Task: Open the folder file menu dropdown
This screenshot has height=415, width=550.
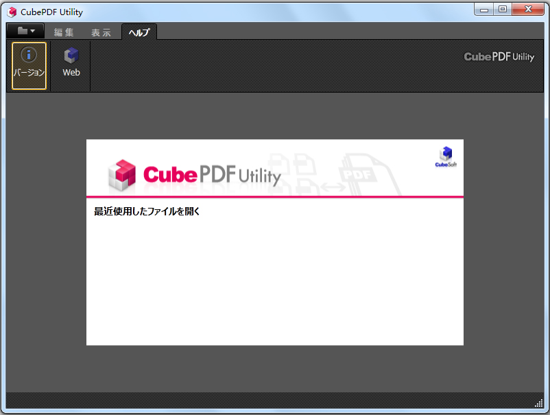Action: (25, 31)
